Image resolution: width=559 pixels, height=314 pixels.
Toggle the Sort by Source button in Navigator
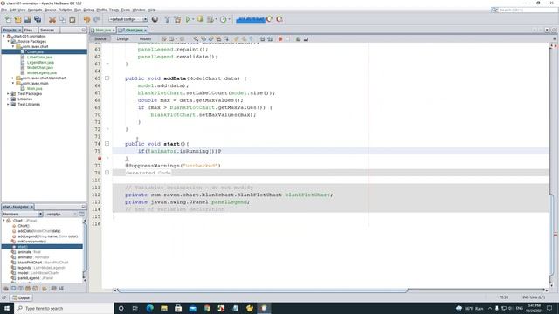pyautogui.click(x=61, y=289)
